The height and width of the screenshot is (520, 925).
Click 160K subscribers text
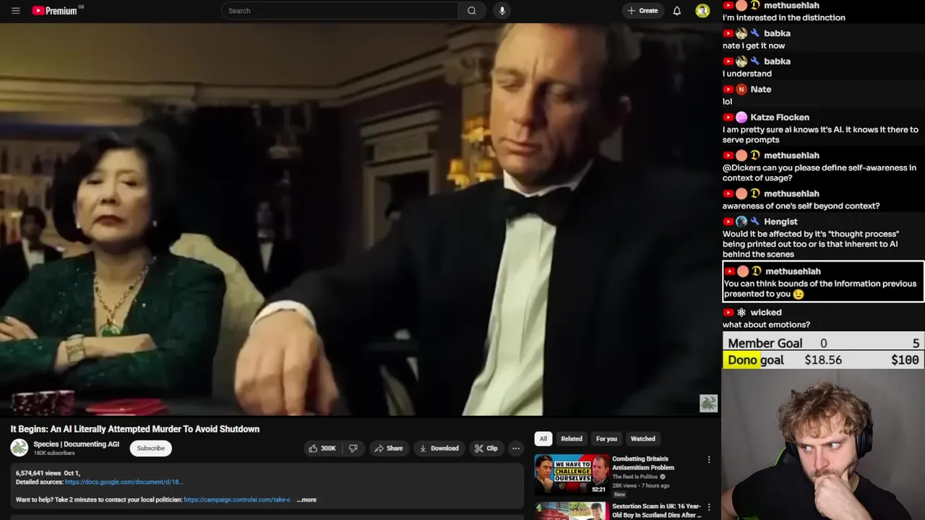click(x=54, y=453)
